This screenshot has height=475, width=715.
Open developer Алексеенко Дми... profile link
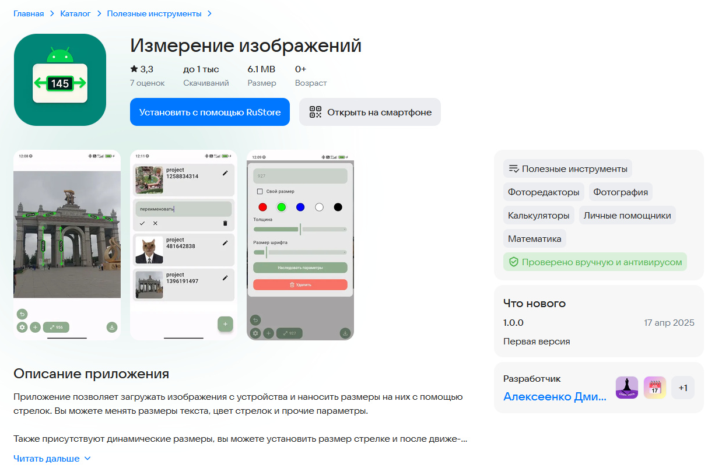(x=555, y=396)
